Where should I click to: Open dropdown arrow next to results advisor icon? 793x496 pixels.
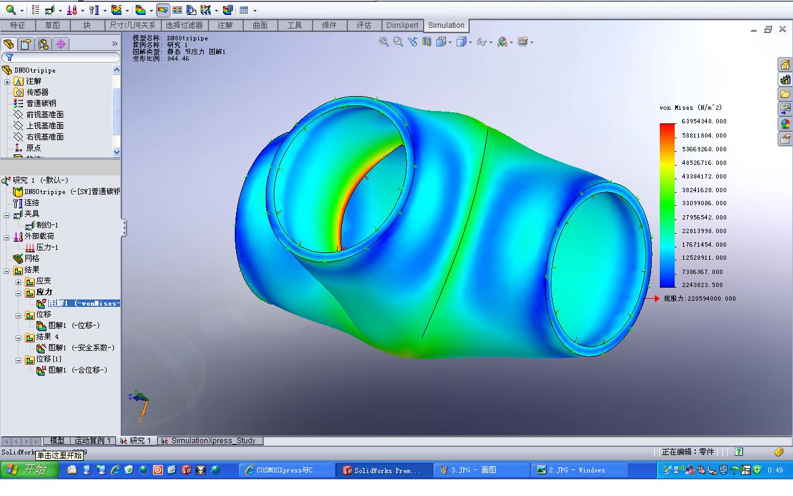click(x=151, y=11)
